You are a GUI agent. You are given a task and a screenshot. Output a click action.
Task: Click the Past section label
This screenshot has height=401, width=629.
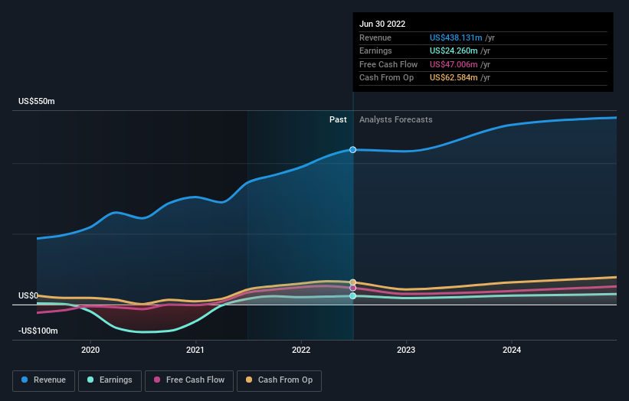pyautogui.click(x=338, y=119)
